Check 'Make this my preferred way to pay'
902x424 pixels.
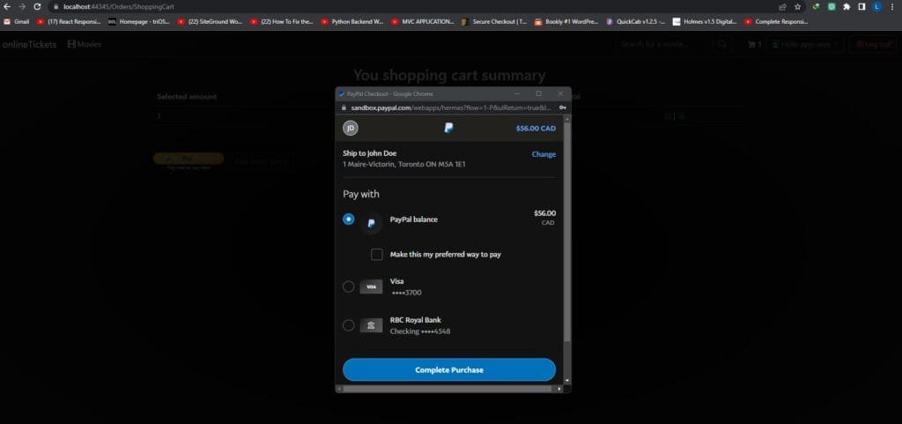pyautogui.click(x=377, y=254)
